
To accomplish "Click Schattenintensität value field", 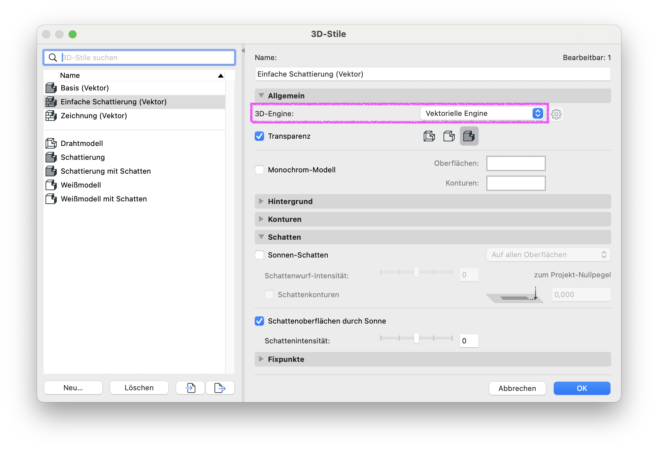I will click(469, 341).
